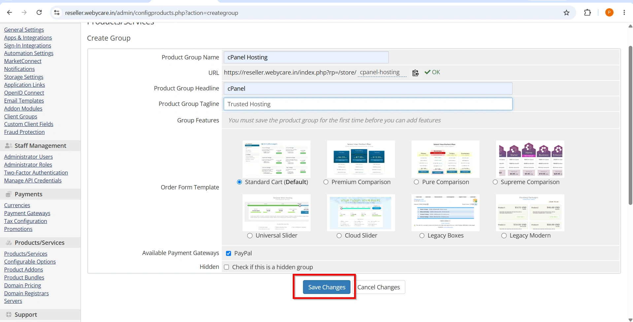633x322 pixels.
Task: Click Universal Slider template thumbnail
Action: click(x=277, y=213)
